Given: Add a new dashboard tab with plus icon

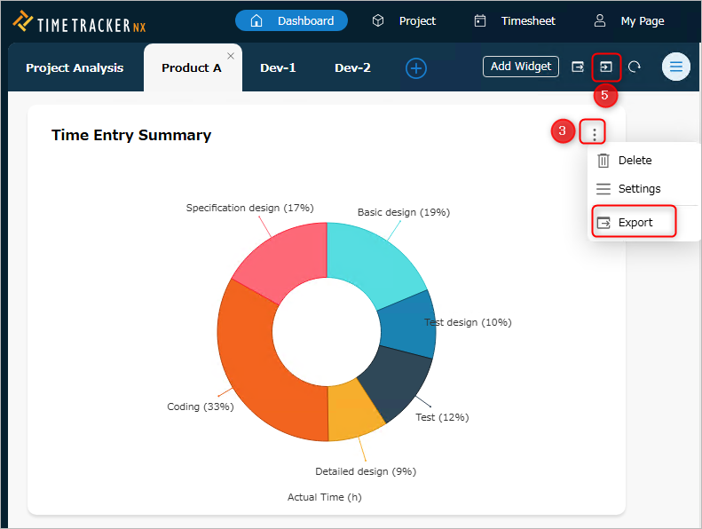Looking at the screenshot, I should pos(416,68).
